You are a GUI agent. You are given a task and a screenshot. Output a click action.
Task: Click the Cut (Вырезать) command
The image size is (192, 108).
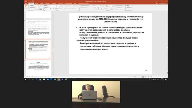point(31,5)
